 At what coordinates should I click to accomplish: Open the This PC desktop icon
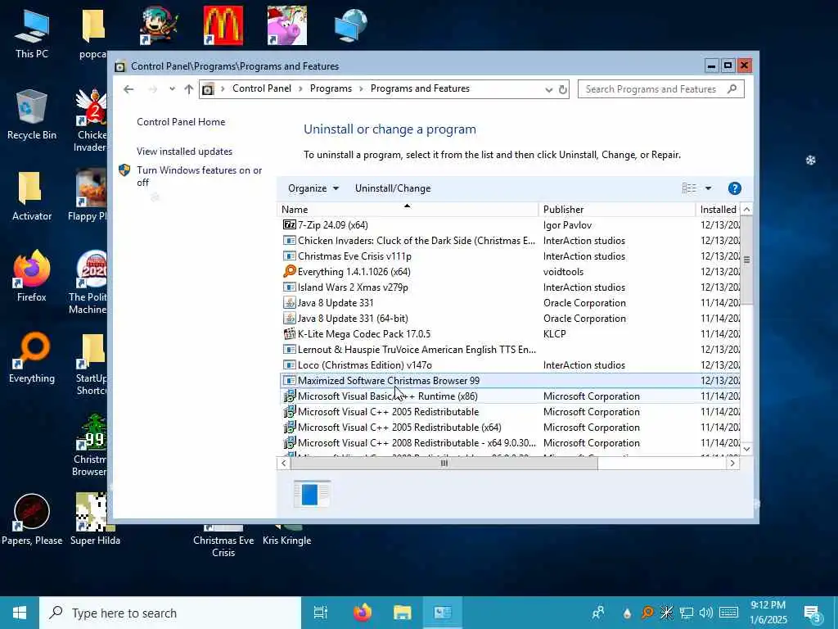(32, 33)
